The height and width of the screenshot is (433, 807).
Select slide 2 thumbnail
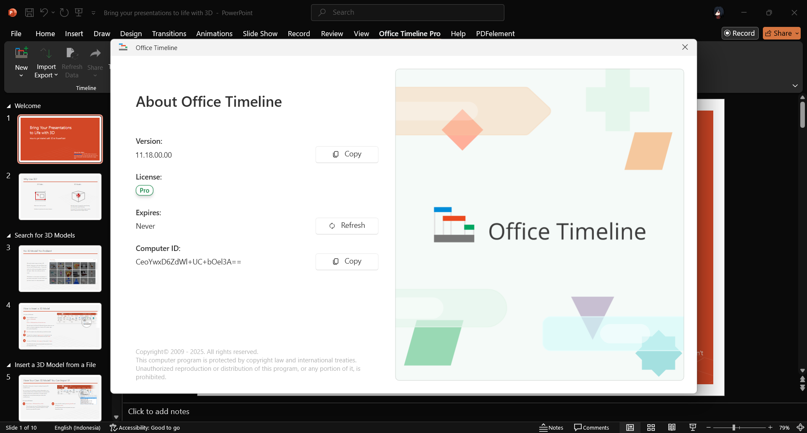(x=60, y=197)
